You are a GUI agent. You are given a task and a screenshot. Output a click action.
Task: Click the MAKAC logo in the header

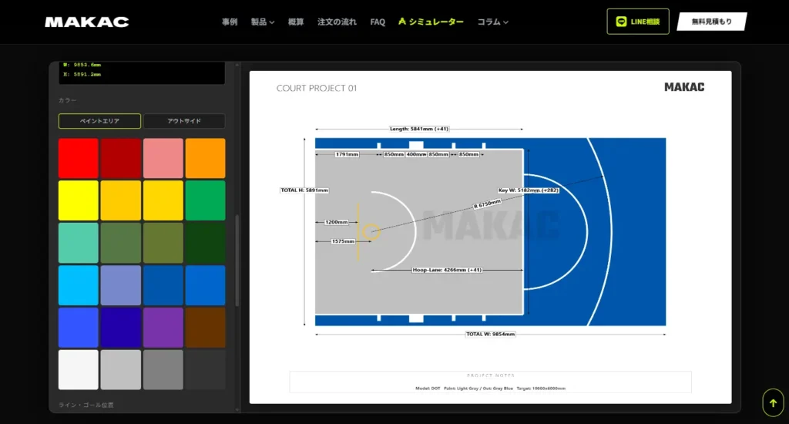click(86, 22)
